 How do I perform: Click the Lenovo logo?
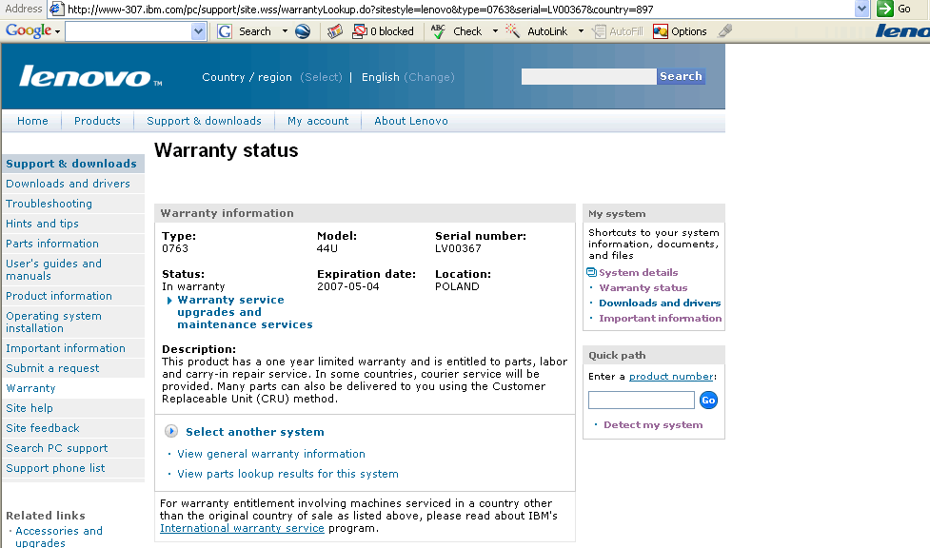point(90,77)
